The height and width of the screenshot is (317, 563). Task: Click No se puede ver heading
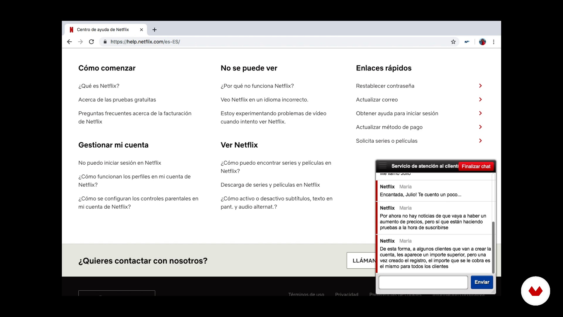coord(249,68)
